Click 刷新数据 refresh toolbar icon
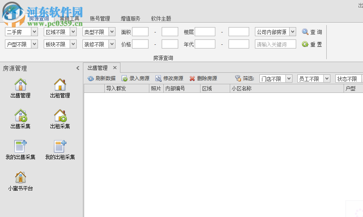 pyautogui.click(x=90, y=78)
